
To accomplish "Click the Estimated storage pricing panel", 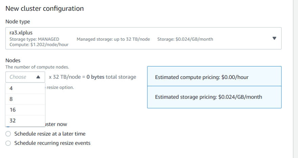I will (x=214, y=97).
